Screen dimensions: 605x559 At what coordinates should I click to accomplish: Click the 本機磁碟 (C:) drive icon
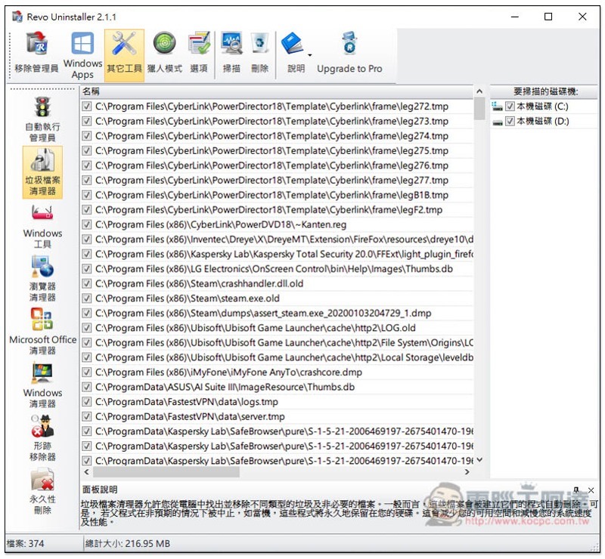(x=498, y=107)
